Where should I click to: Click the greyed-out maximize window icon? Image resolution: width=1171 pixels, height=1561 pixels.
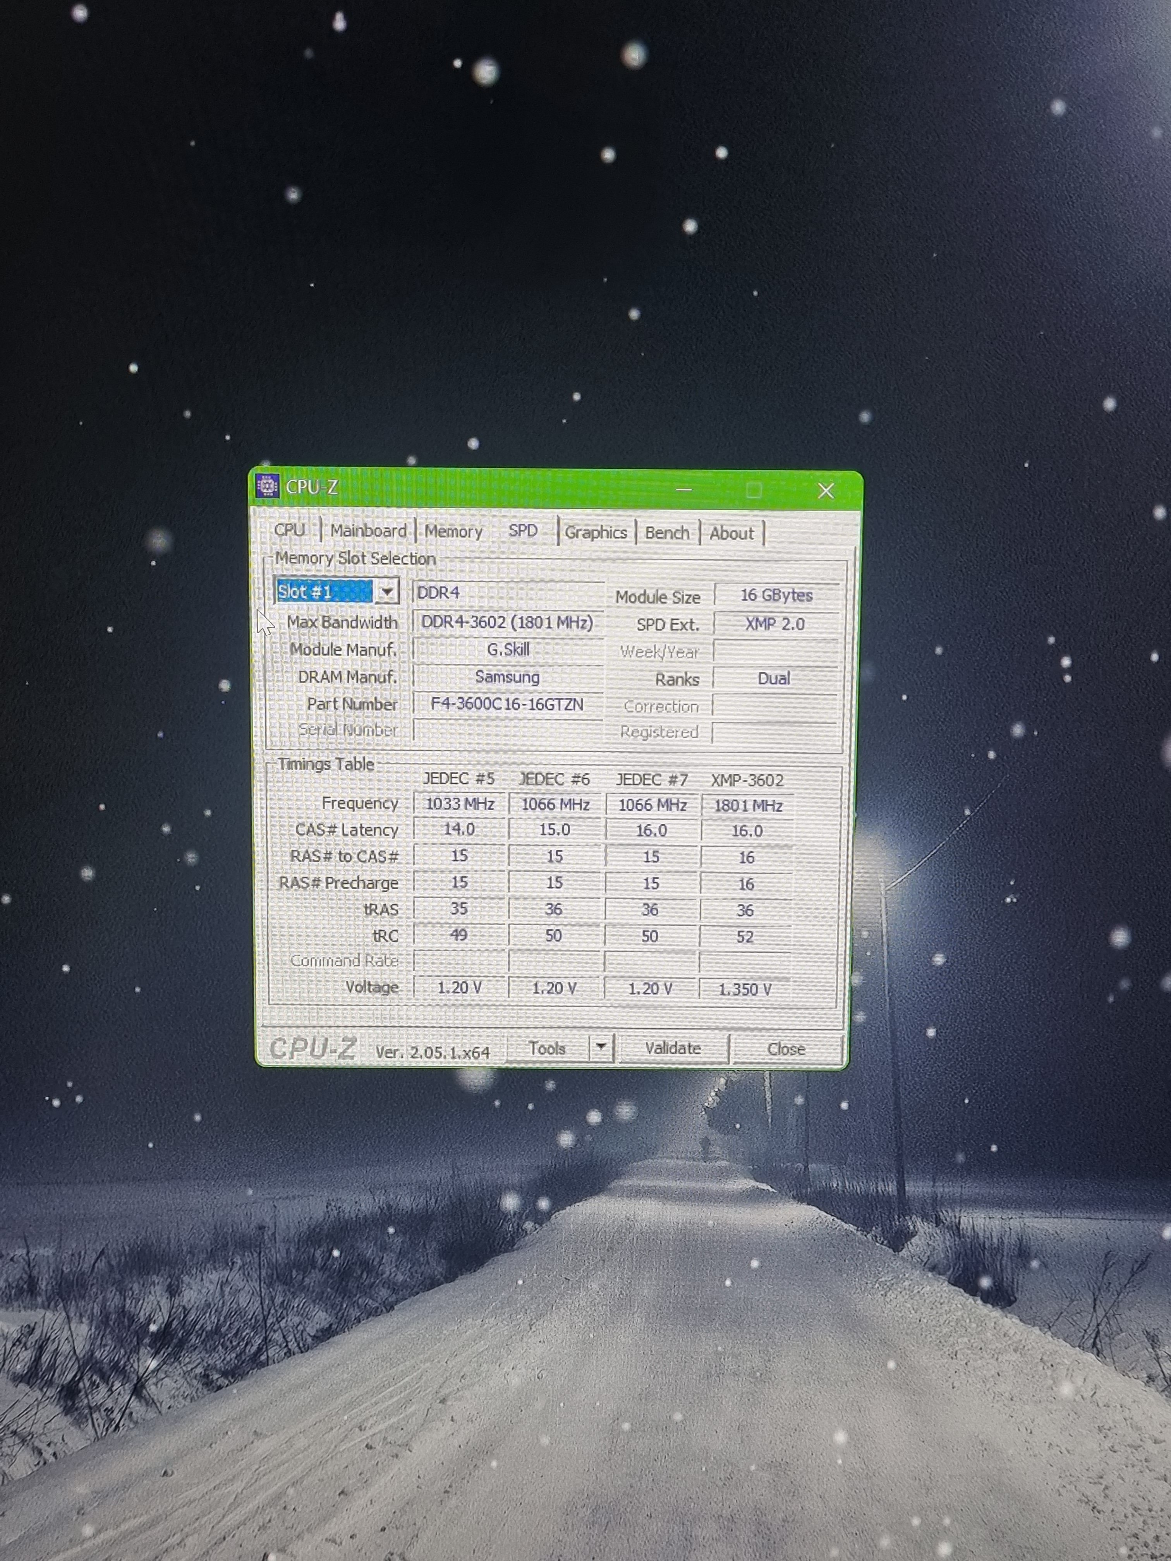click(x=754, y=490)
